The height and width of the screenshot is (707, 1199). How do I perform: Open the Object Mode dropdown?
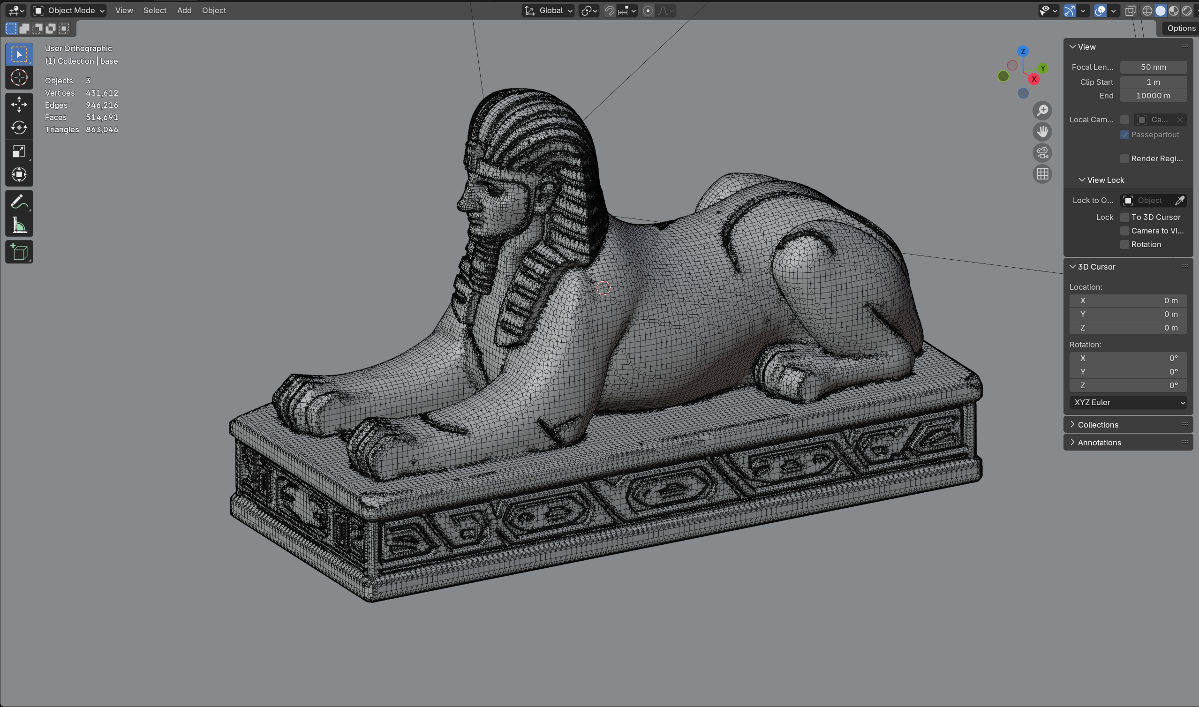[69, 10]
